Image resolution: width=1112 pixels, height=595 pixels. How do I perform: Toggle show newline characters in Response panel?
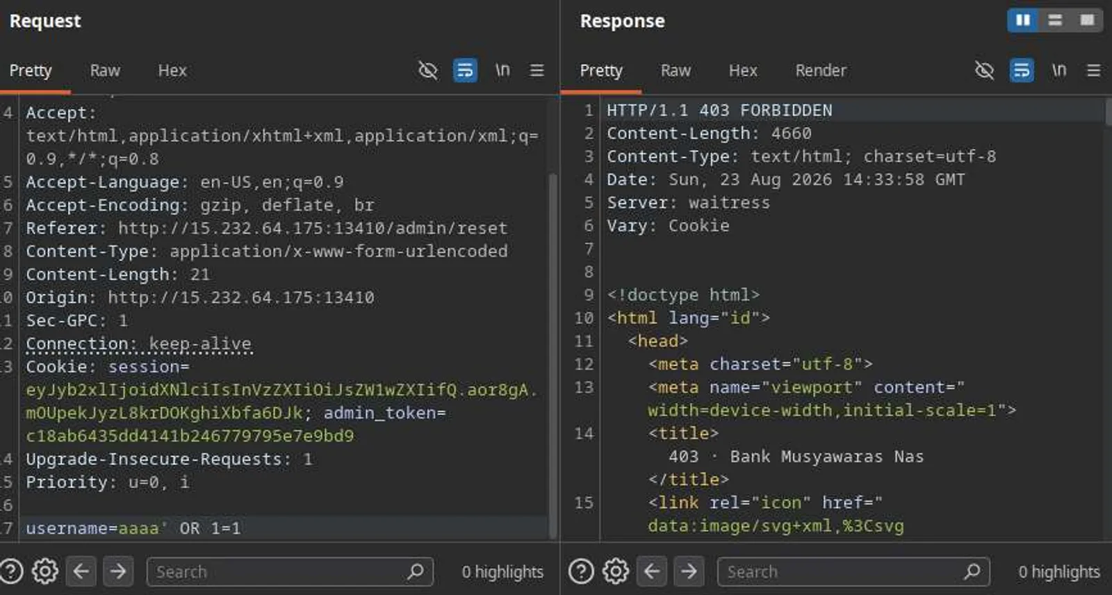(x=1059, y=70)
